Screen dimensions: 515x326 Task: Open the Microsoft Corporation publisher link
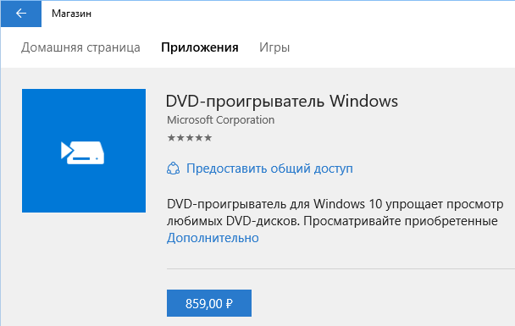coord(221,120)
